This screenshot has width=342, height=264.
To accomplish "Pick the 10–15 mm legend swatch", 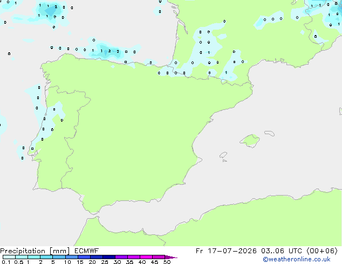I will pos(71,257).
